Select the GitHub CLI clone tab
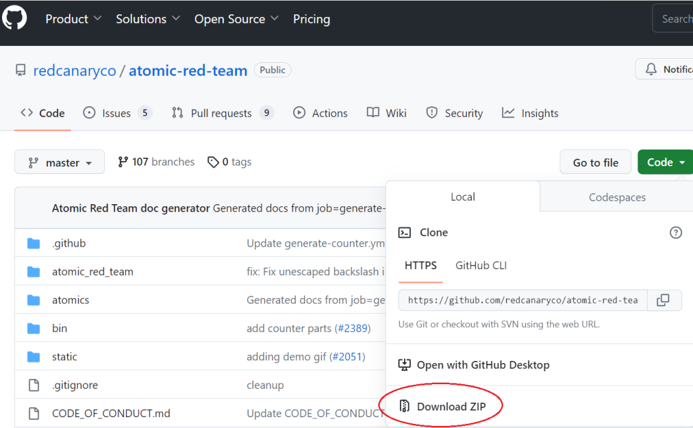The height and width of the screenshot is (428, 693). (x=480, y=266)
